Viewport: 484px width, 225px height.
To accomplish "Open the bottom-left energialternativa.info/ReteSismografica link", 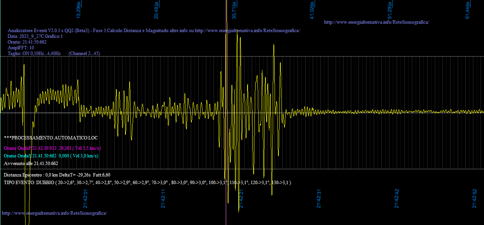I will [55, 213].
